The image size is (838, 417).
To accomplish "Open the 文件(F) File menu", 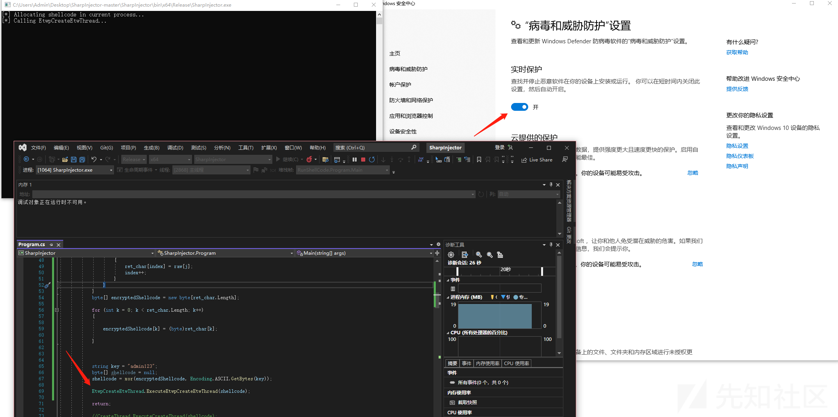I will tap(38, 148).
